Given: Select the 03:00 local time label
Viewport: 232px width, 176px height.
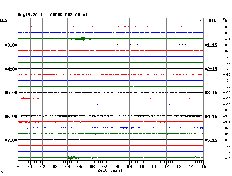Looking at the screenshot, I should pyautogui.click(x=11, y=45).
